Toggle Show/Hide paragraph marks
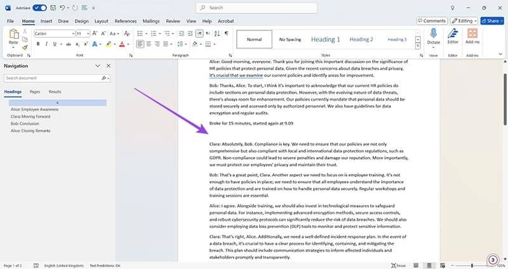Image resolution: width=508 pixels, height=269 pixels. [226, 34]
